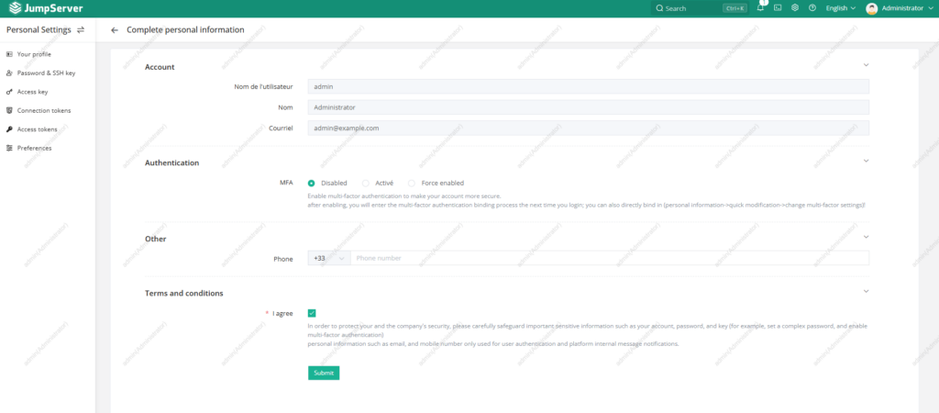Select the Activé MFA radio button

click(366, 183)
